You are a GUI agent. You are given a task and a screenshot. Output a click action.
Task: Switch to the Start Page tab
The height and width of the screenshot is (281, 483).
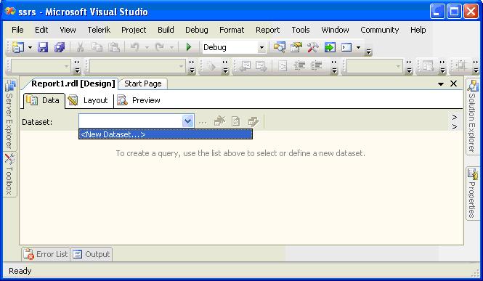pyautogui.click(x=143, y=84)
